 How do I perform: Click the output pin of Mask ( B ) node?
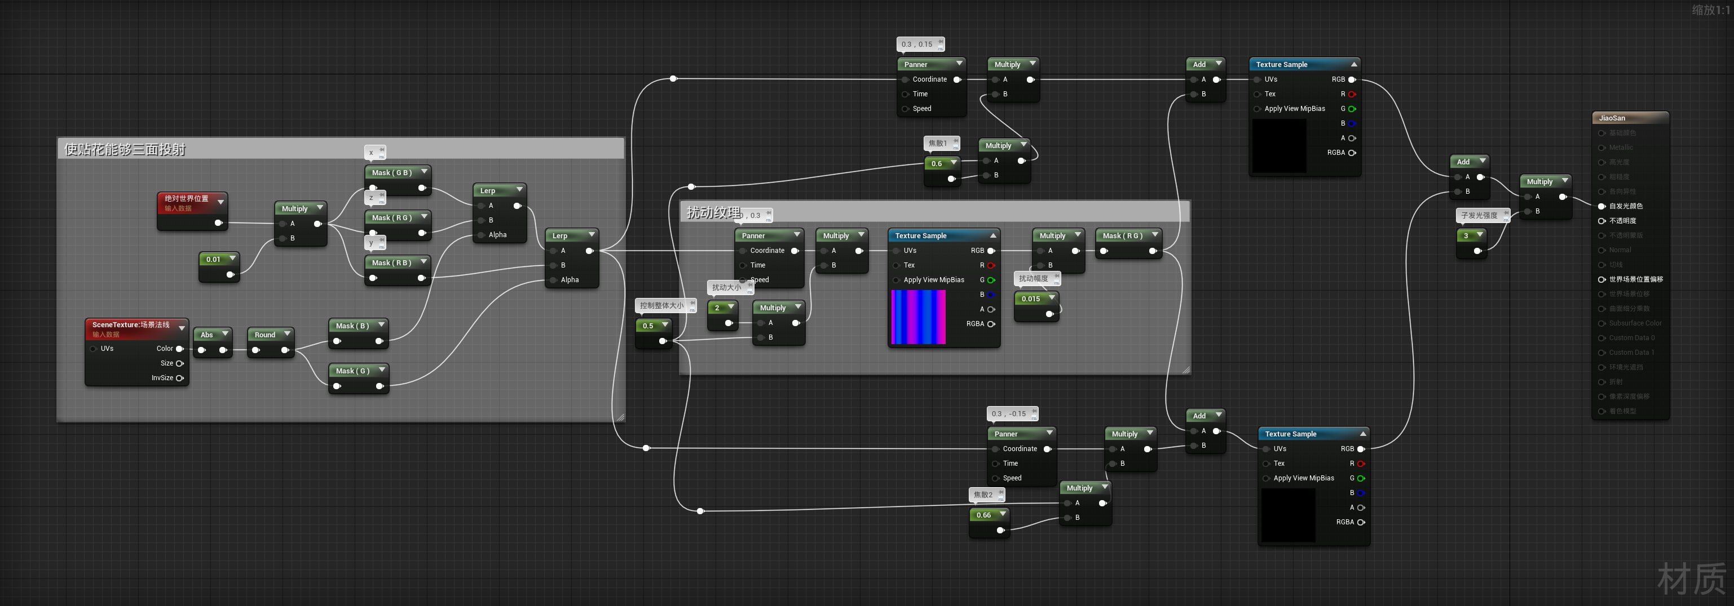coord(380,341)
